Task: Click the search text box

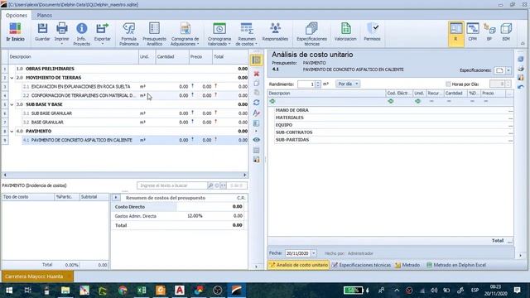Action: (x=172, y=185)
